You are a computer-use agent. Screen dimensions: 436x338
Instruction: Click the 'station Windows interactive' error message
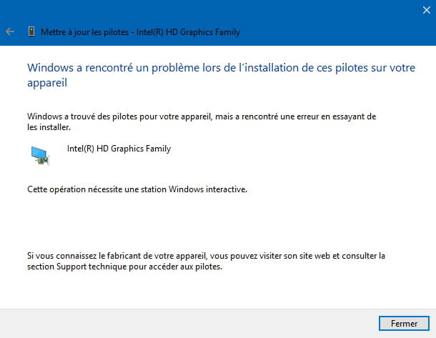point(137,189)
